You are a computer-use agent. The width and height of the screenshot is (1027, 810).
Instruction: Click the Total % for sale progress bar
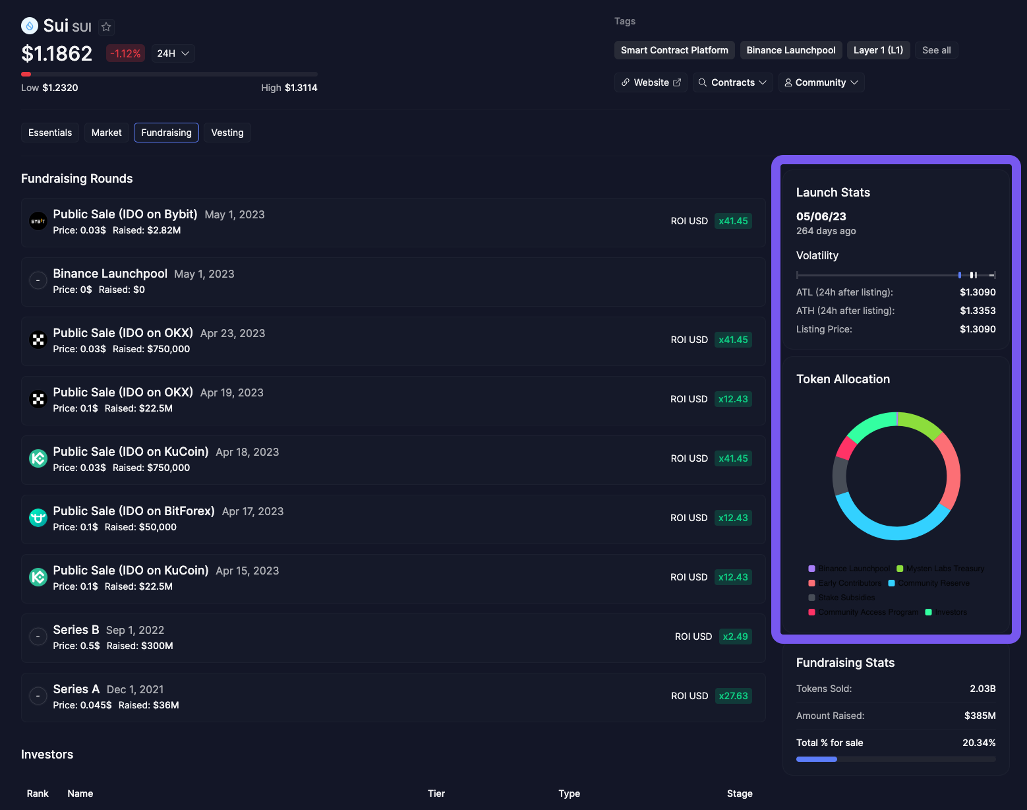(x=896, y=759)
